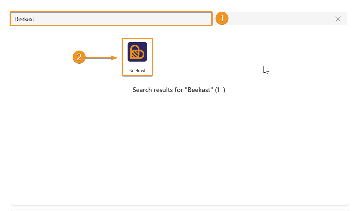Click the word "Search" in results heading

pos(142,90)
